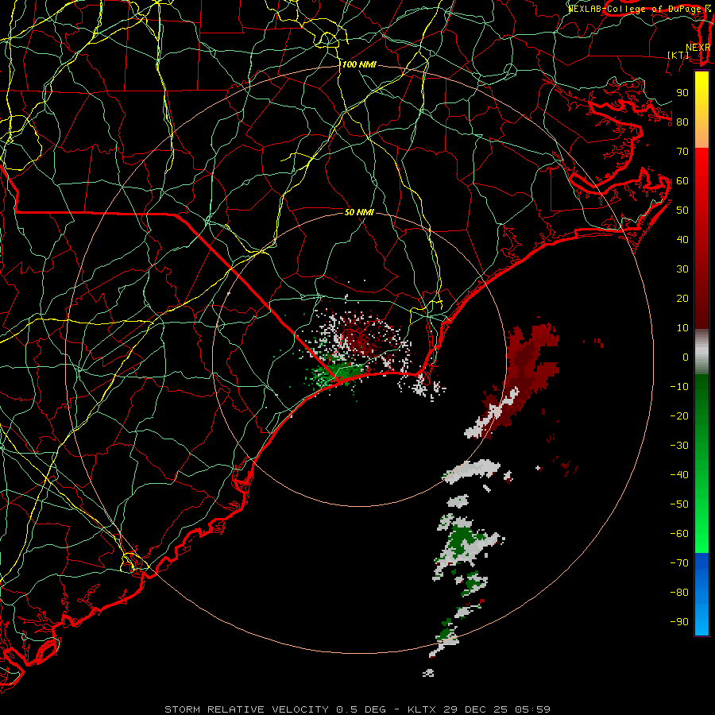This screenshot has height=715, width=715.
Task: Pick the yellow segment at the color bar top
Action: click(701, 109)
